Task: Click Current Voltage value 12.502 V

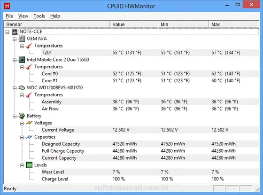Action: coord(121,130)
